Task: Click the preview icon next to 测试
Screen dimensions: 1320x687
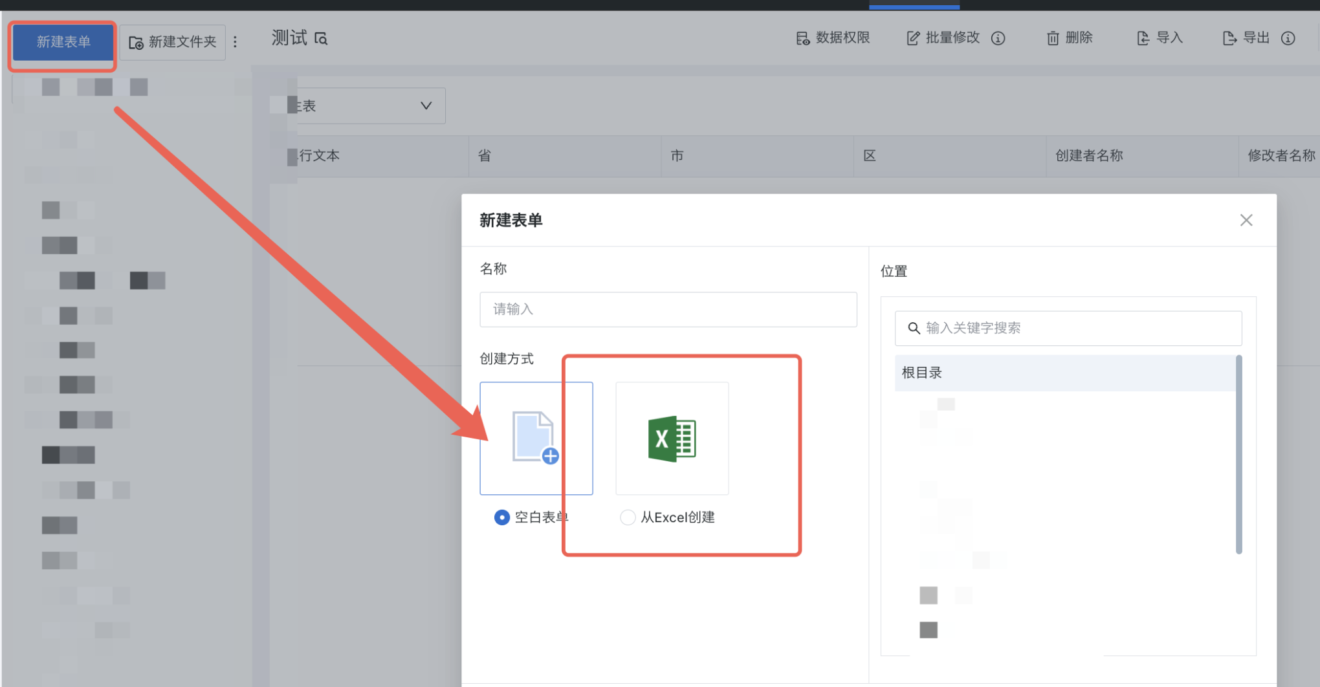Action: pyautogui.click(x=321, y=39)
